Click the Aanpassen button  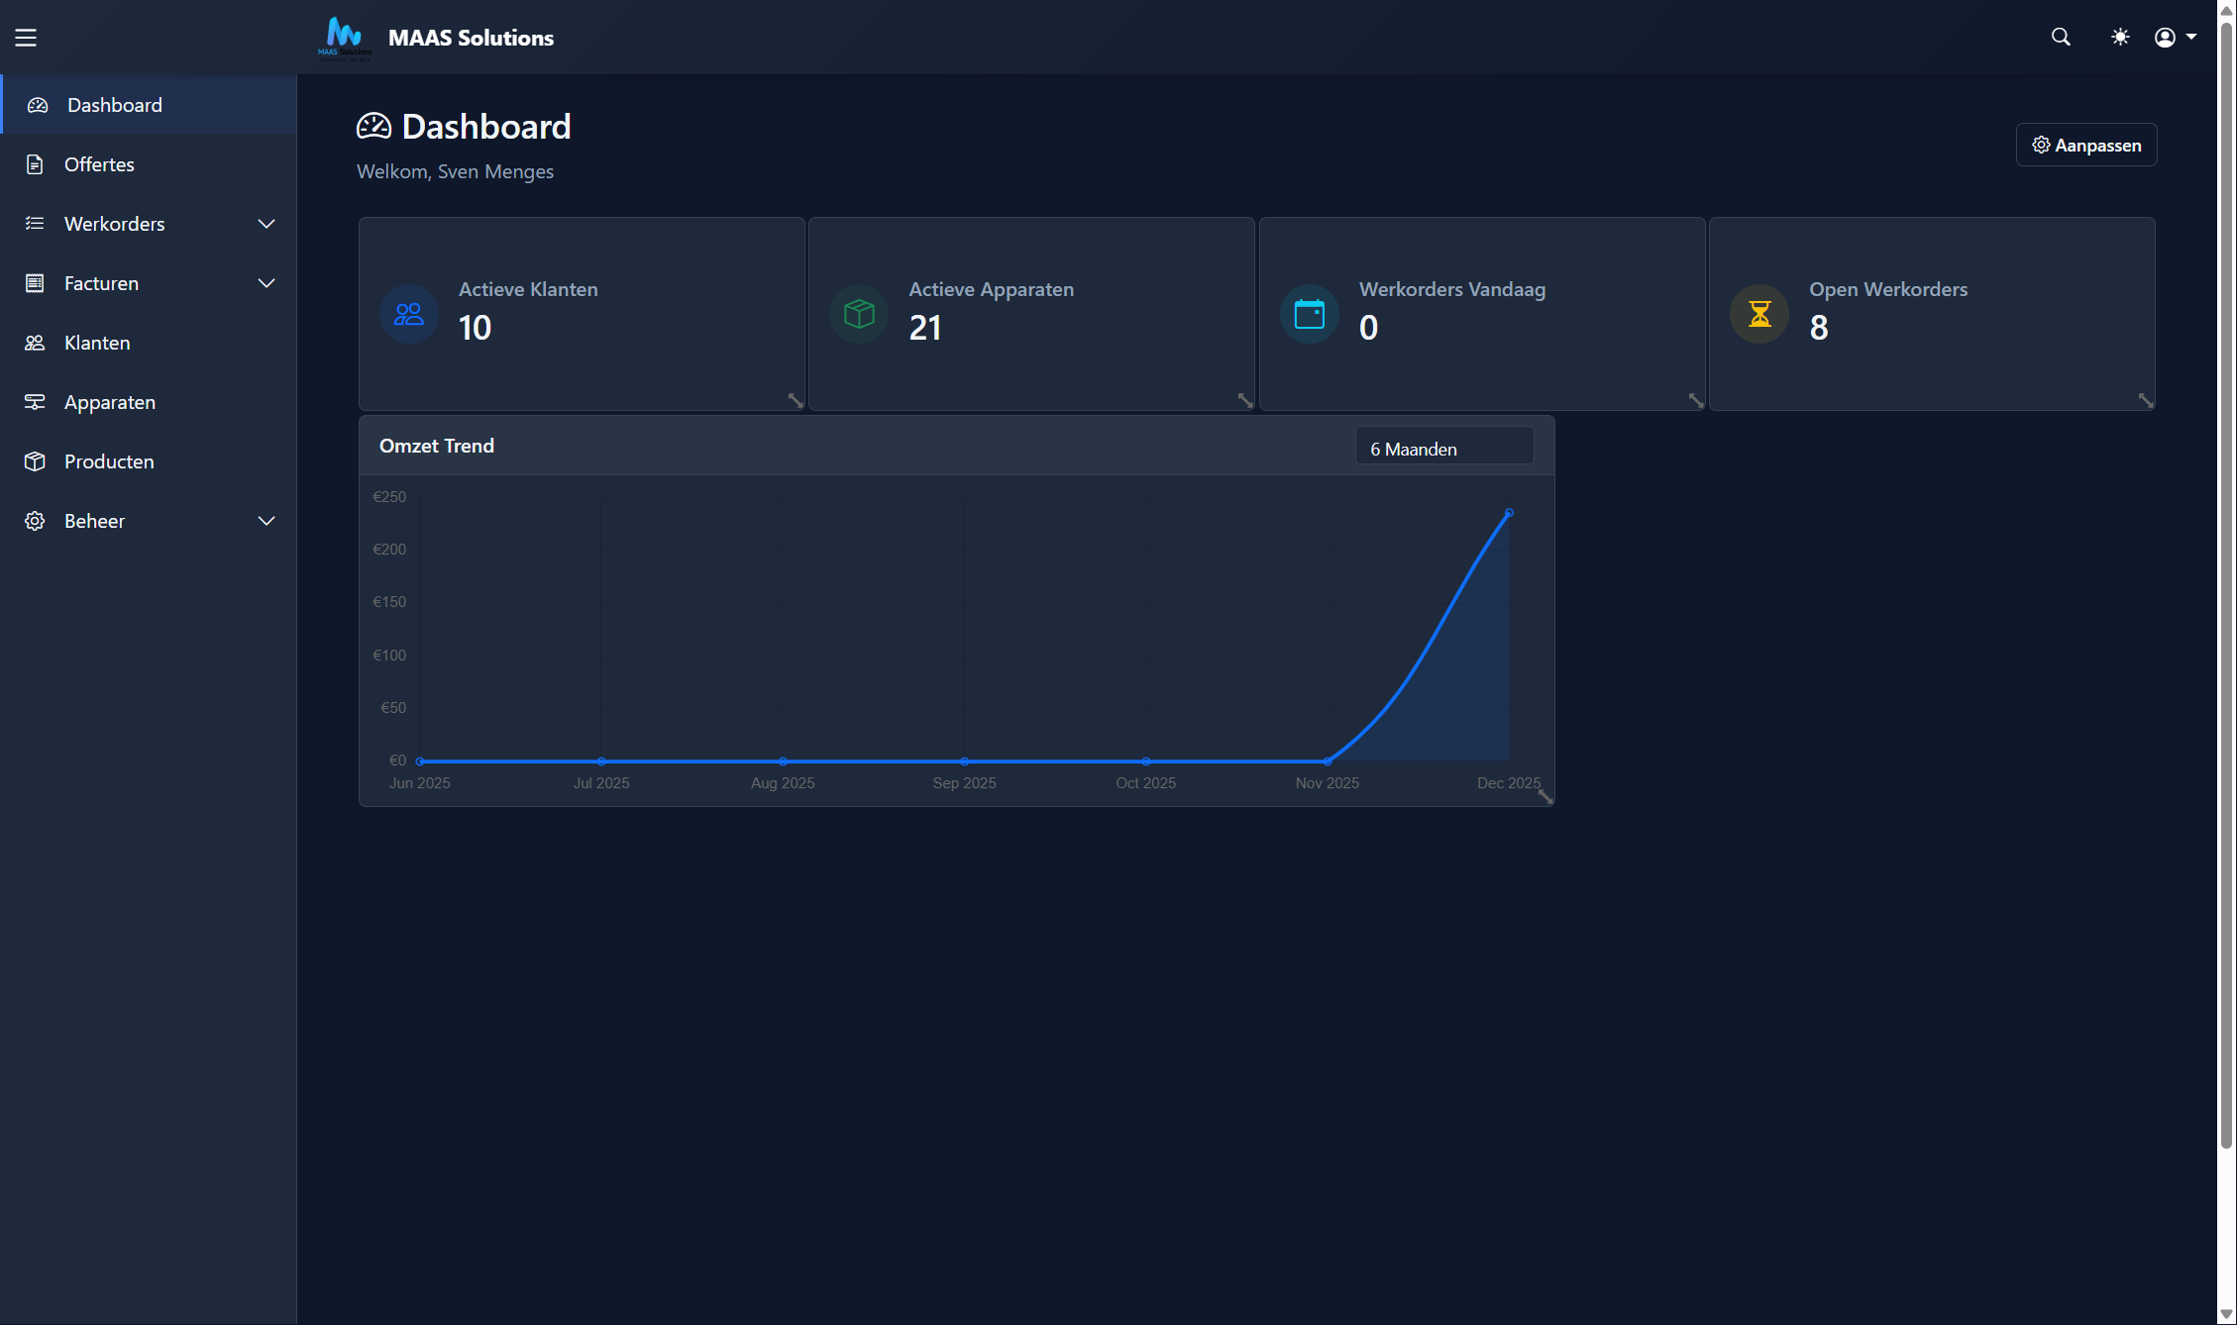coord(2085,145)
